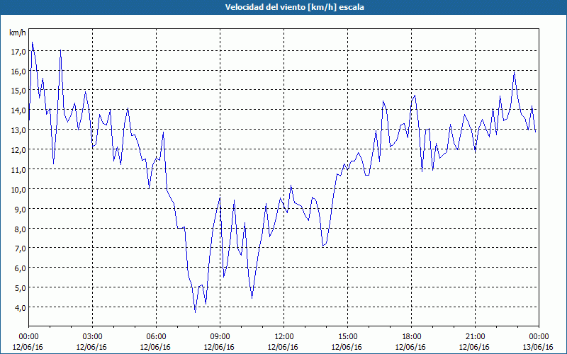The height and width of the screenshot is (354, 567).
Task: Select the '4,0' y-axis label
Action: pyautogui.click(x=21, y=308)
